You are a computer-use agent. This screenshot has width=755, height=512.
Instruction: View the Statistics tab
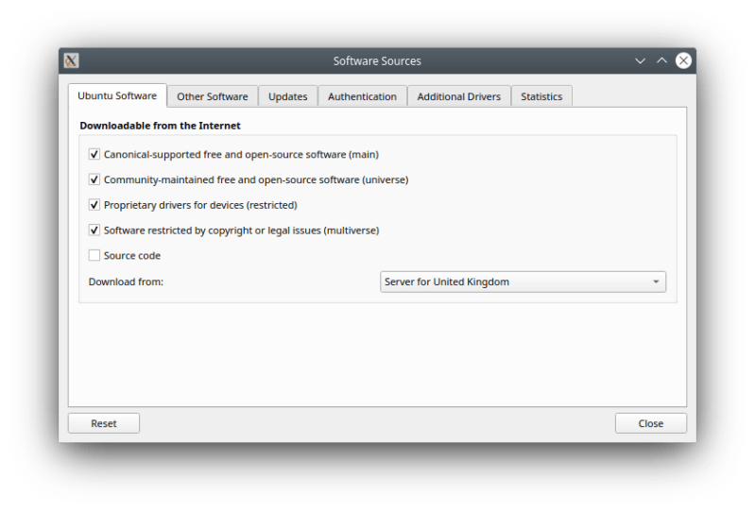point(541,96)
